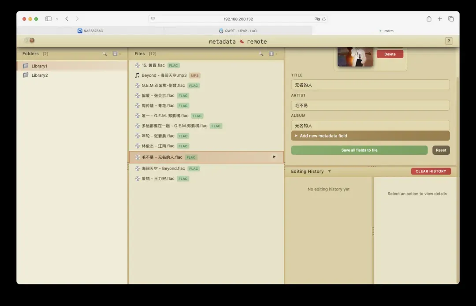Click the Files search magnifier icon

click(x=261, y=54)
